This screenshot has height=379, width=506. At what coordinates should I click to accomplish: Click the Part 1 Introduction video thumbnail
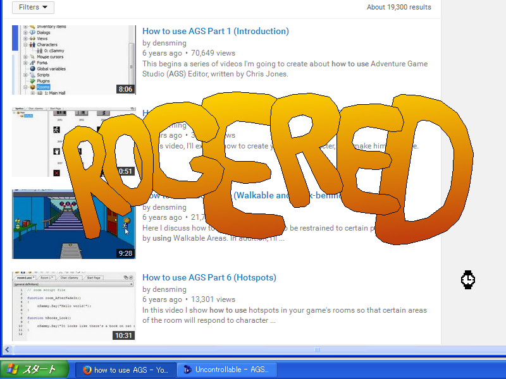click(73, 60)
